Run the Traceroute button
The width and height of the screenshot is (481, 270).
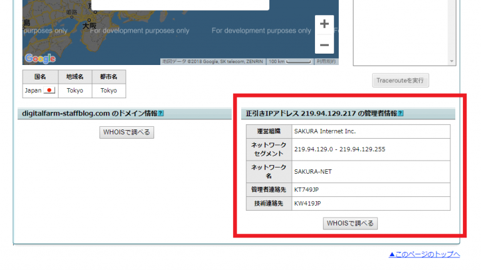coord(400,80)
